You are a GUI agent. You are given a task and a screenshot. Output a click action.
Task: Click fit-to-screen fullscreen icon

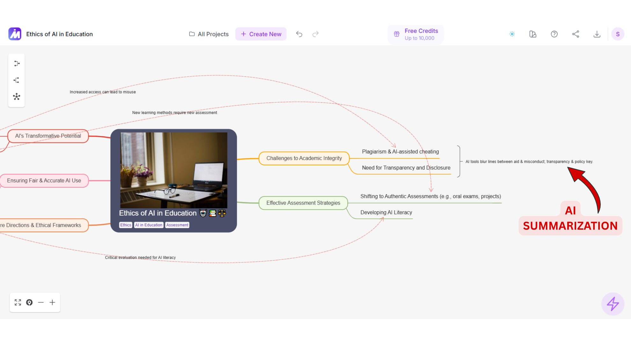click(x=18, y=302)
